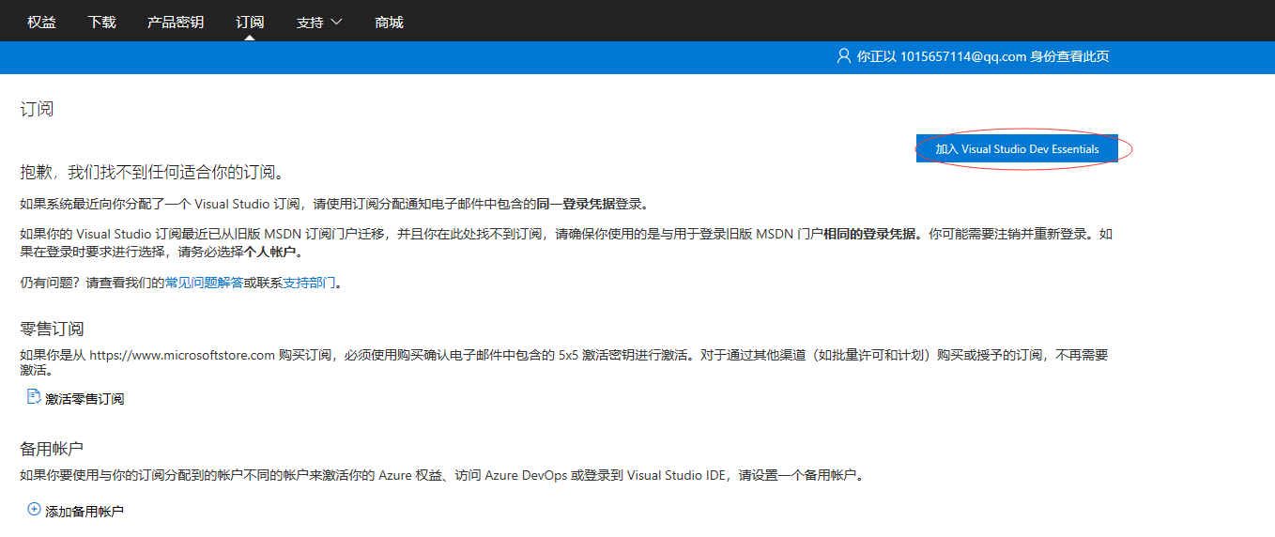Click the user account icon

point(843,56)
